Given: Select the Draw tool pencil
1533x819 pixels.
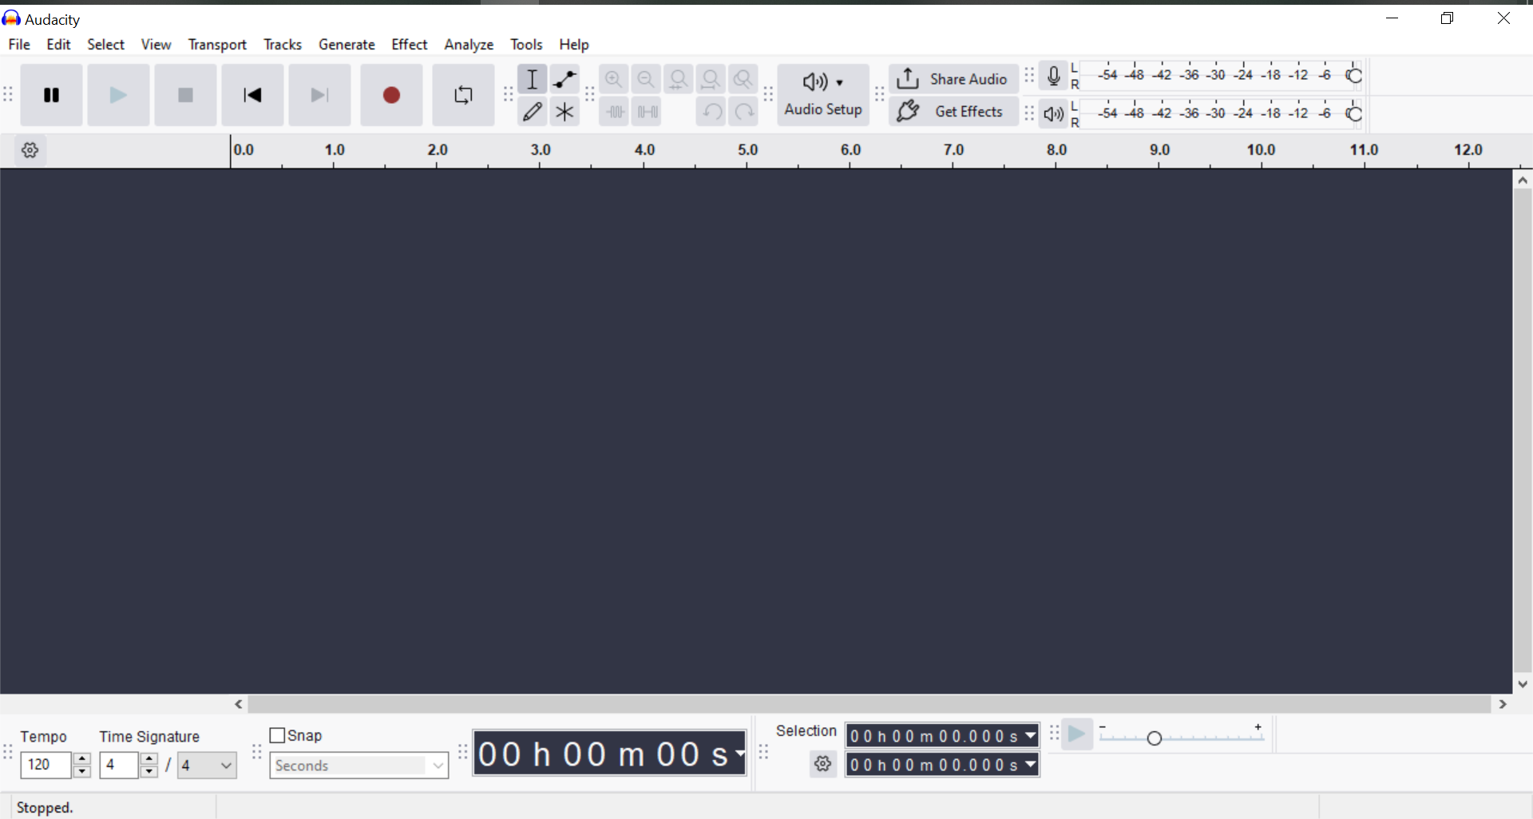Looking at the screenshot, I should point(532,112).
